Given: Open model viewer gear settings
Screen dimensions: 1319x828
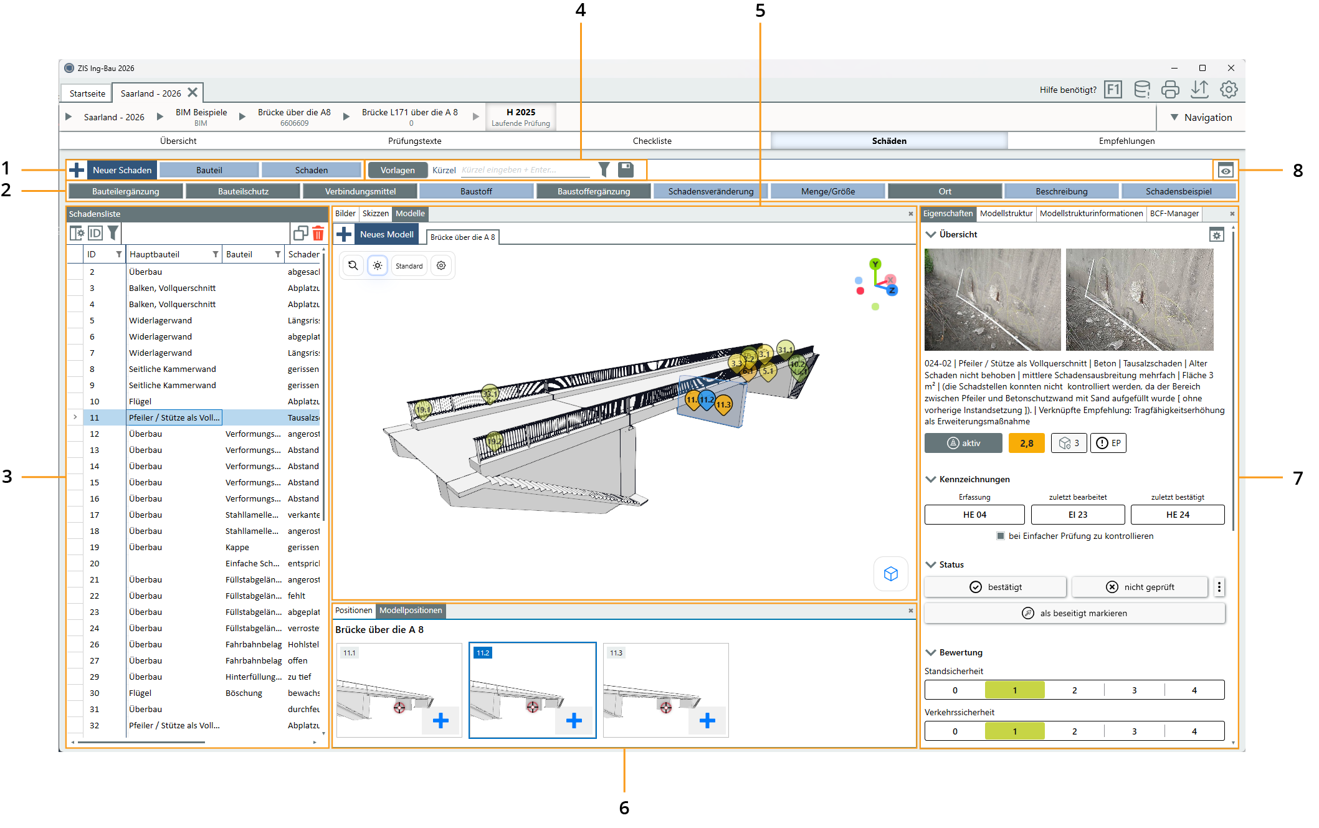Looking at the screenshot, I should coord(441,265).
